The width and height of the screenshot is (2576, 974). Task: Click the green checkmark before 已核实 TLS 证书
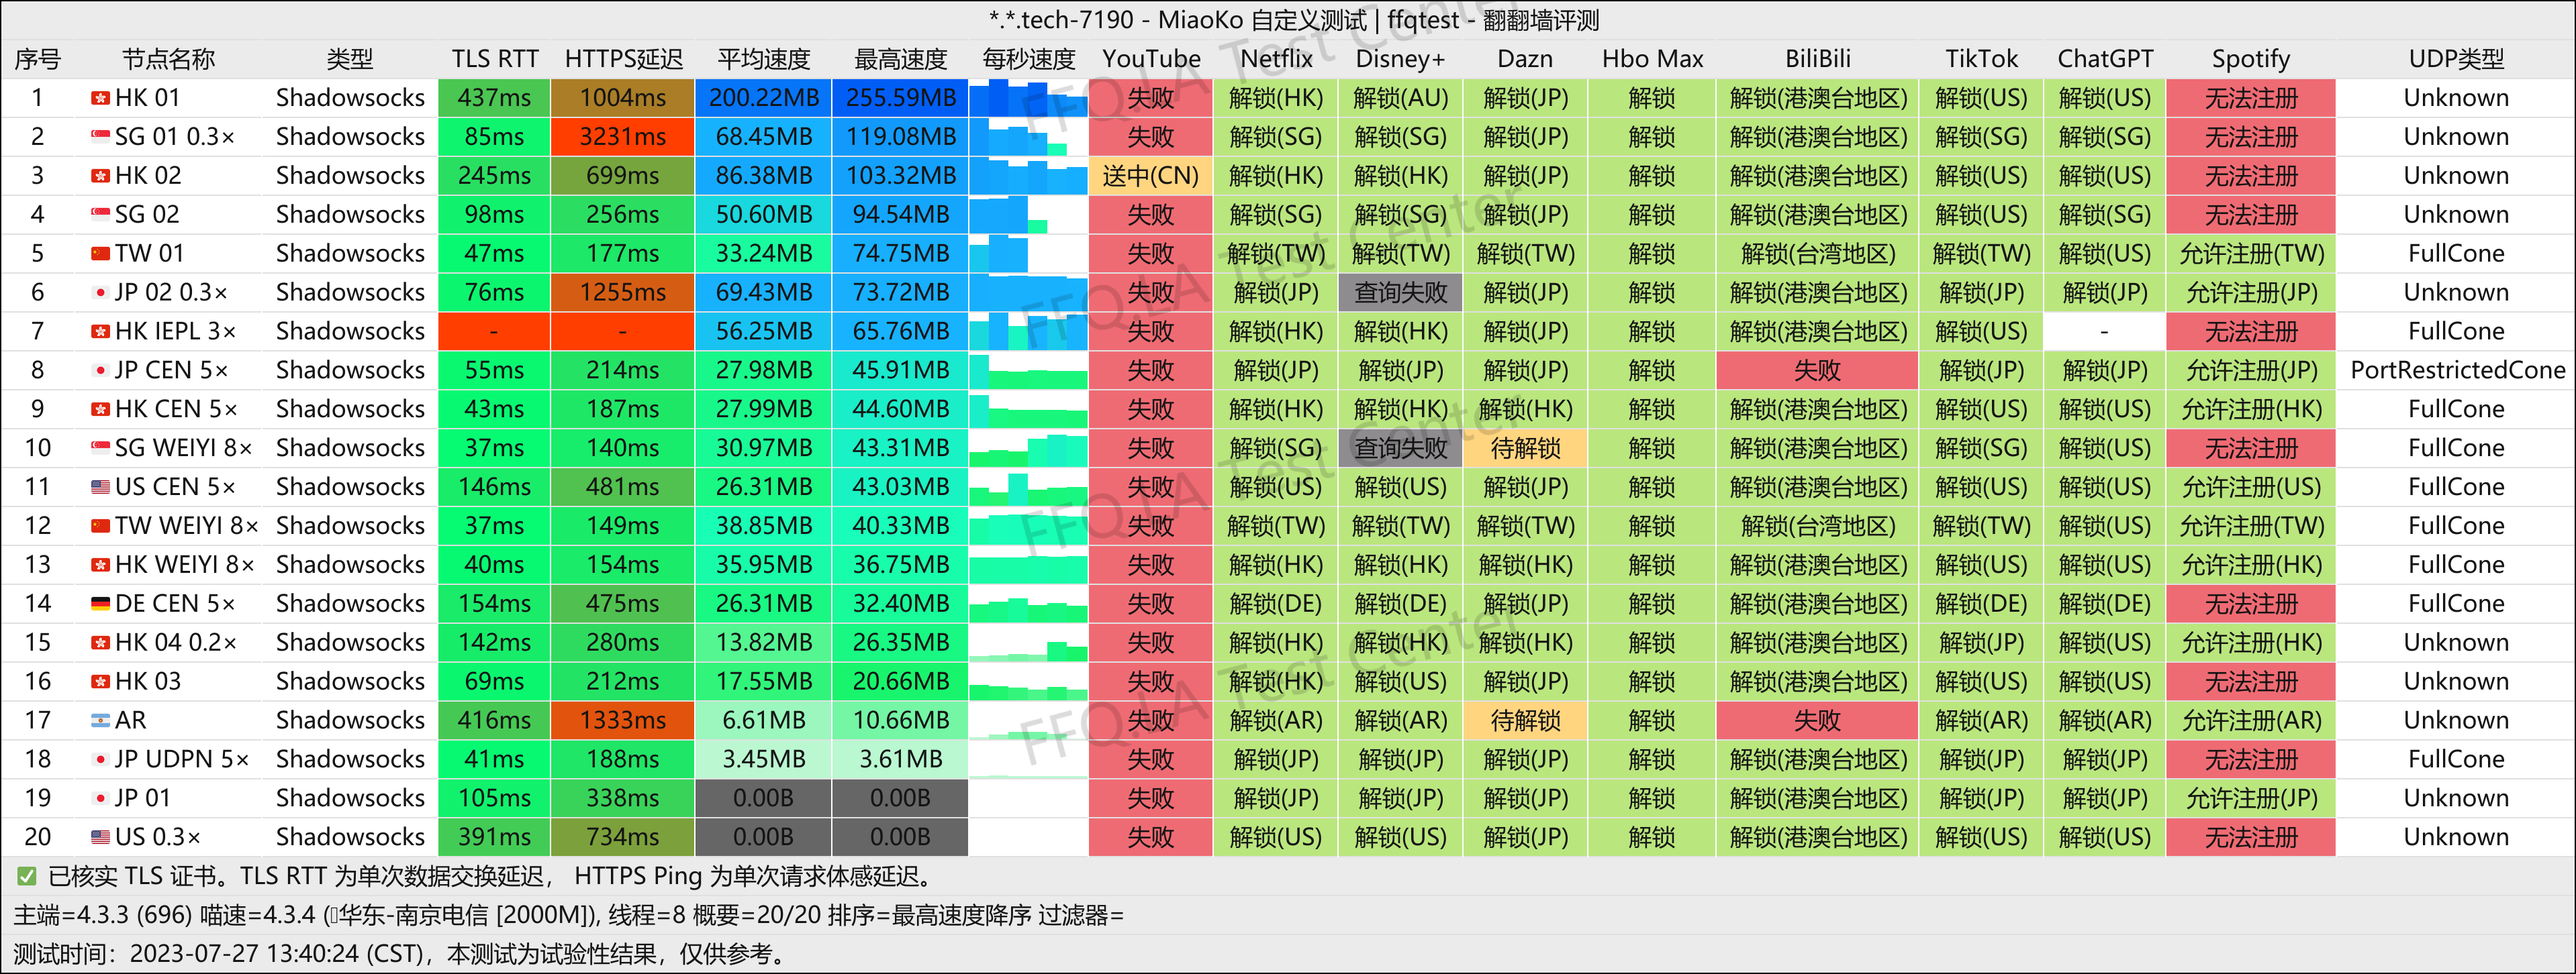[x=27, y=877]
